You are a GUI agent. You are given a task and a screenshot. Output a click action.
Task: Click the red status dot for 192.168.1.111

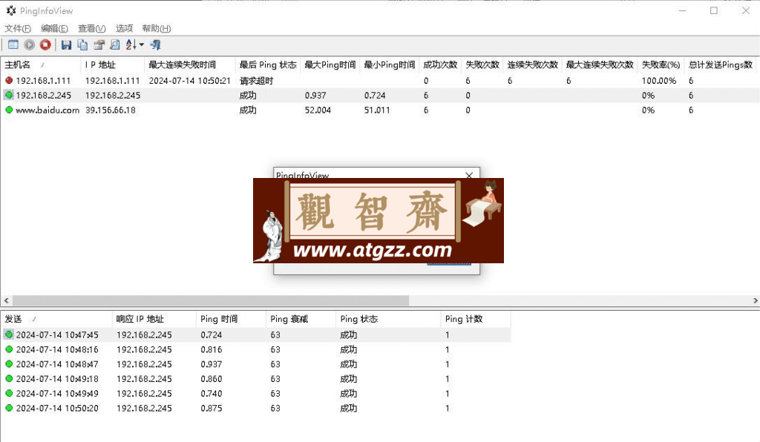(x=9, y=80)
